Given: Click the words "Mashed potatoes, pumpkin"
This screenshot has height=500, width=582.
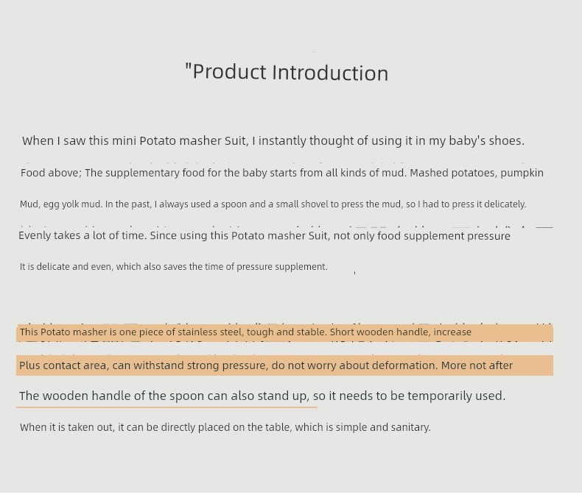Looking at the screenshot, I should [477, 173].
